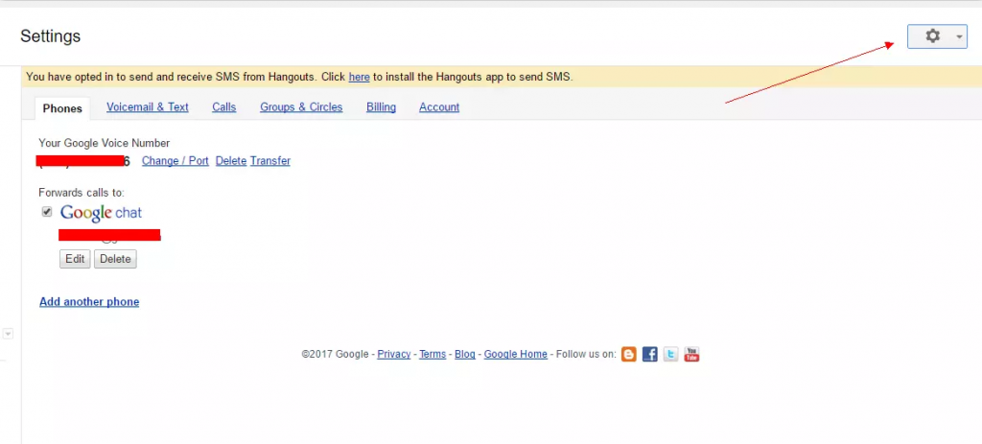Image resolution: width=982 pixels, height=444 pixels.
Task: Select the Phones tab
Action: pyautogui.click(x=62, y=108)
